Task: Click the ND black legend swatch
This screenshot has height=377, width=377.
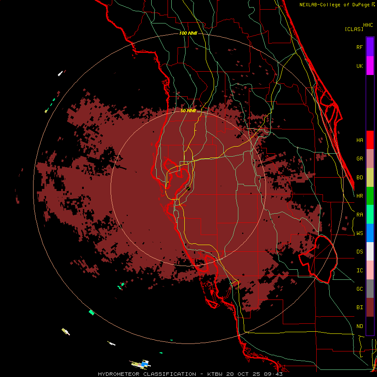Action: coord(370,326)
